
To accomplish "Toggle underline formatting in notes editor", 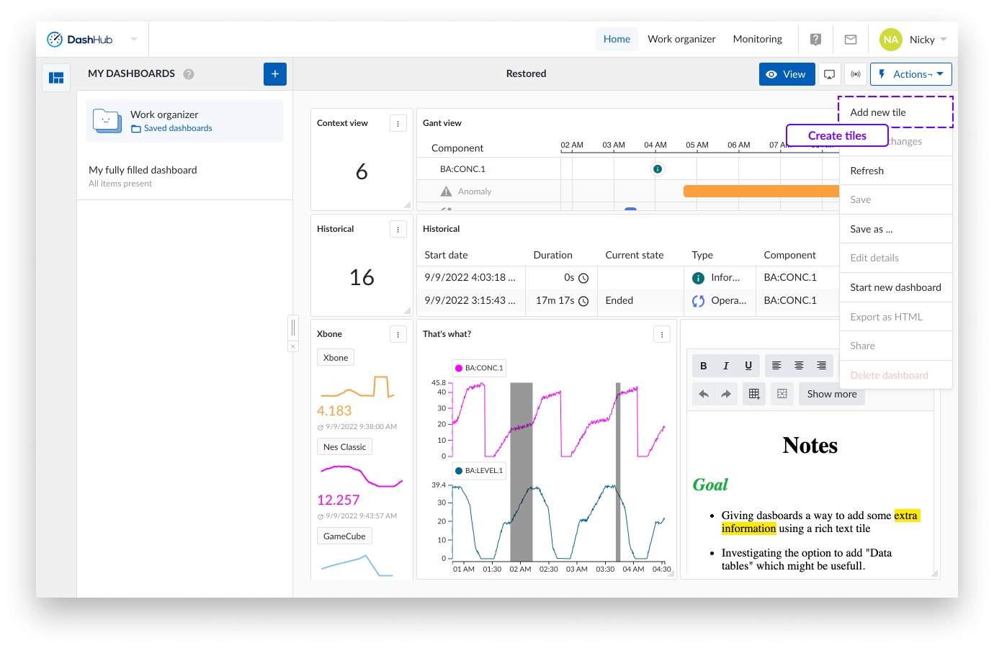I will point(748,366).
